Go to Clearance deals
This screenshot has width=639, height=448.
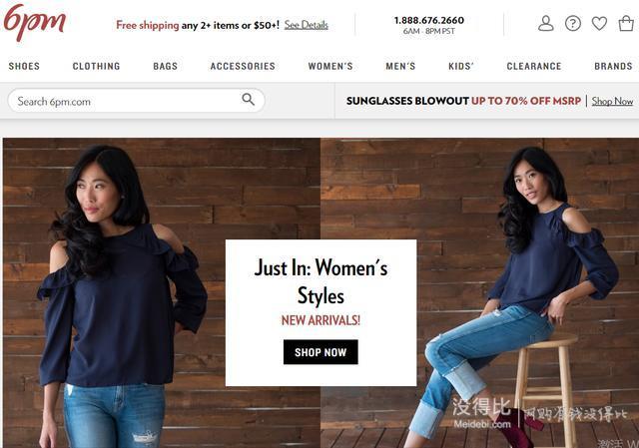point(534,66)
